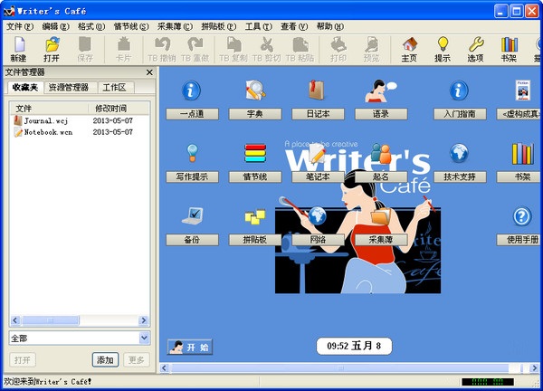Click the 打开 button below file list
543x391 pixels.
tap(23, 360)
